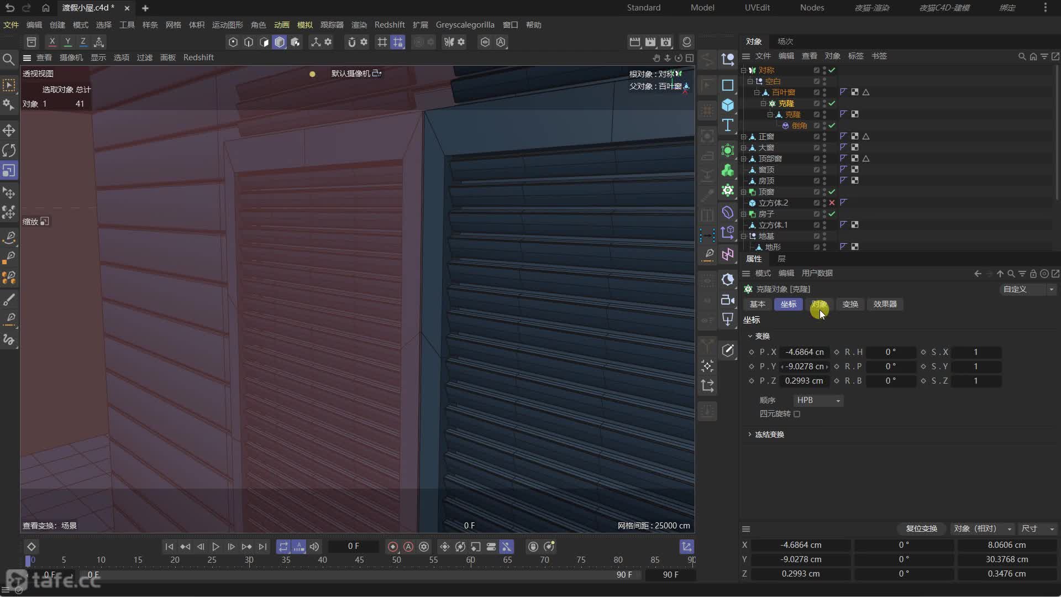Click attributes lock icon

click(1033, 274)
